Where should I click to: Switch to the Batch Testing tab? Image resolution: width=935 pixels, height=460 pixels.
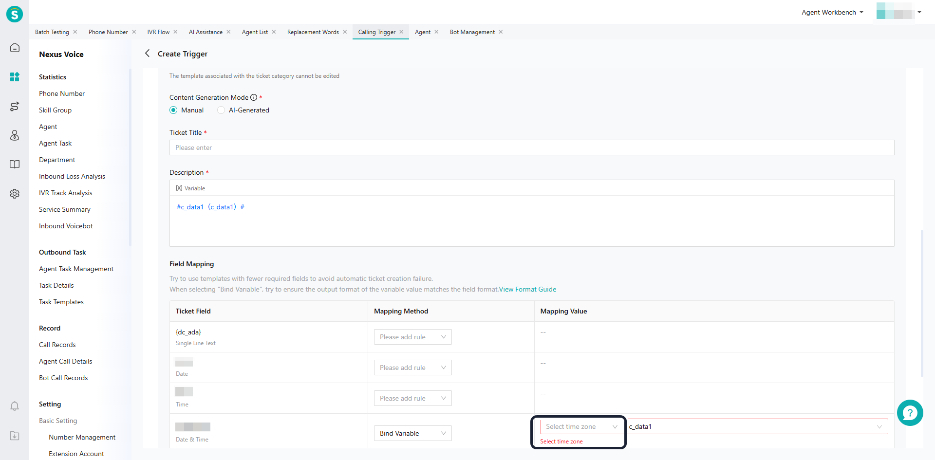point(52,32)
